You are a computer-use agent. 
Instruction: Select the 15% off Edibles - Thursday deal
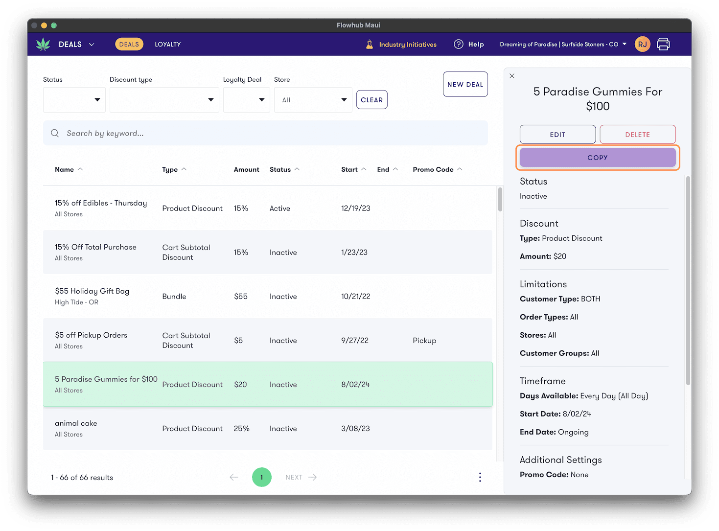268,208
